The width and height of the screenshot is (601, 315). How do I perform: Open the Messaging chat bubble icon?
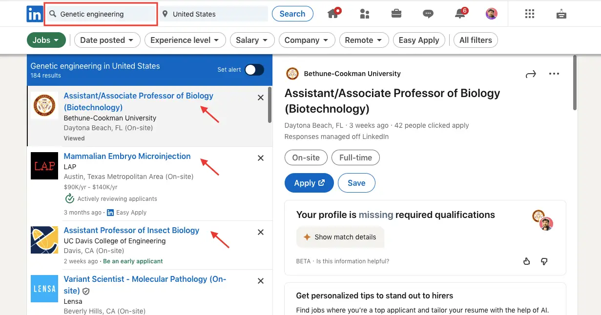[x=428, y=14]
